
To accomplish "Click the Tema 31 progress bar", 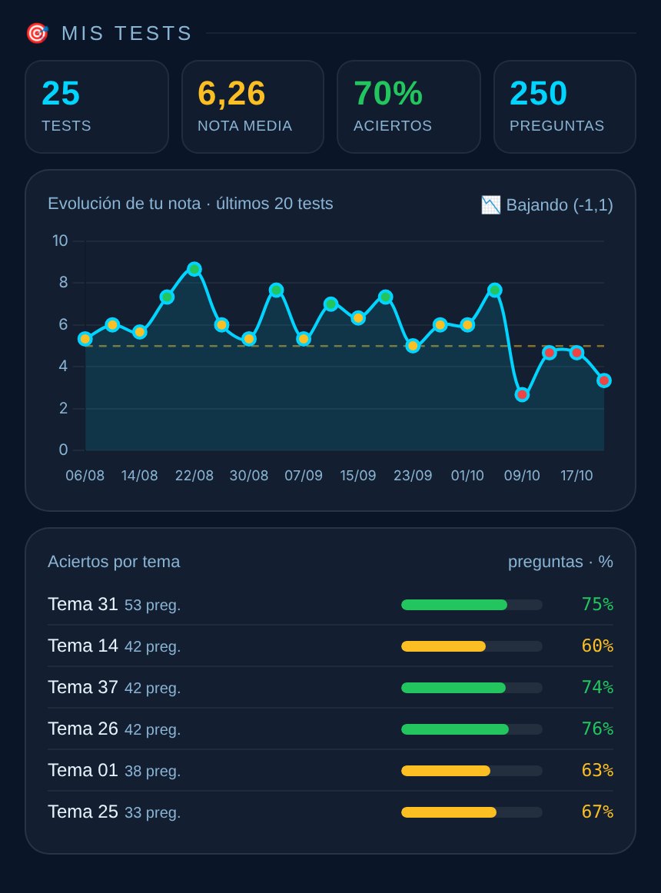I will coord(472,605).
